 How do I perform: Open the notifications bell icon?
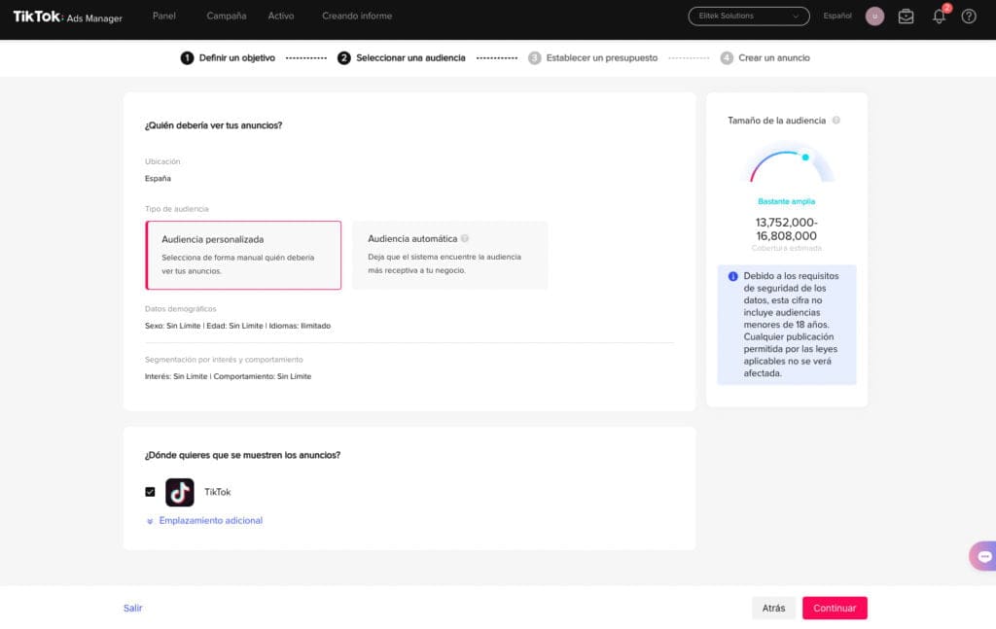point(939,17)
